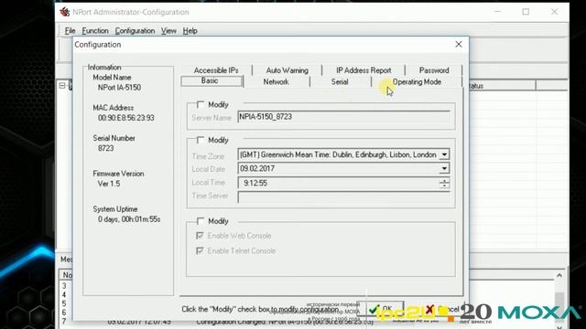Collapse the tree node in main window

[62, 86]
